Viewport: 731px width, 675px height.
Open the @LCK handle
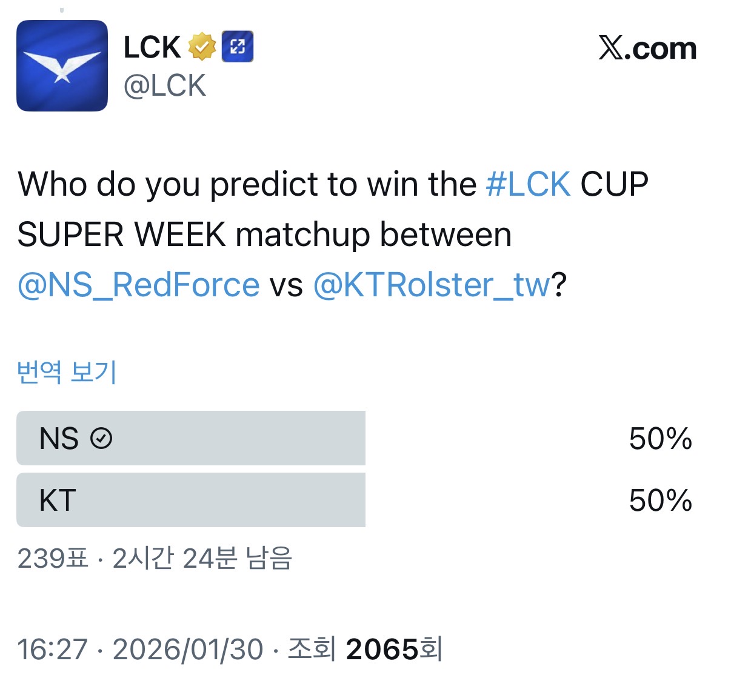coord(165,86)
